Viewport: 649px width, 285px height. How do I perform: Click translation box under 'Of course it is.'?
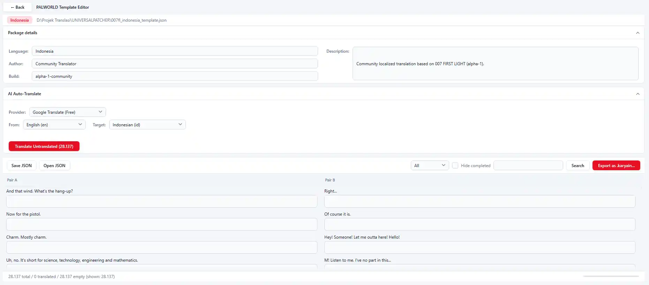point(480,225)
